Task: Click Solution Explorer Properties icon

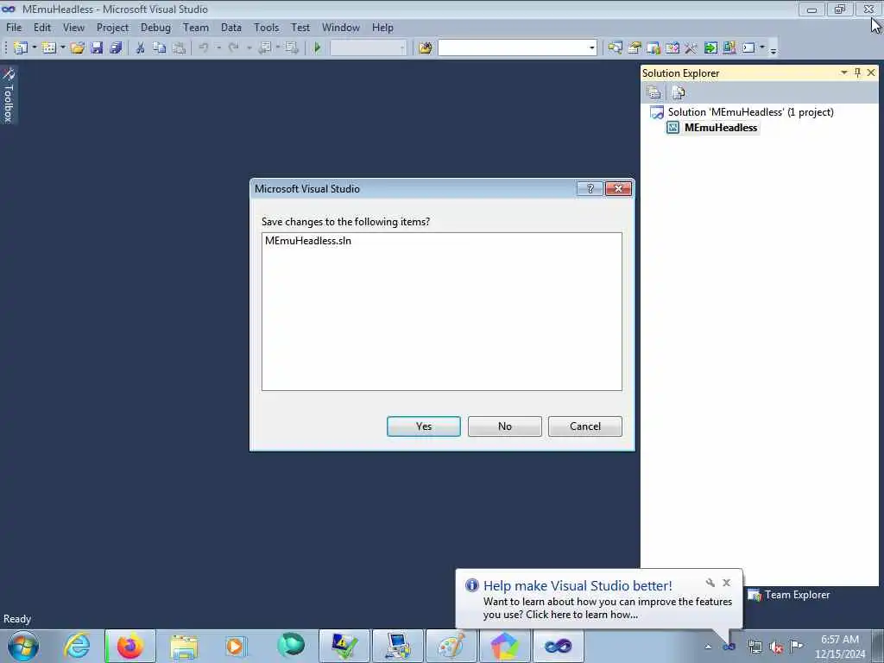Action: 654,92
